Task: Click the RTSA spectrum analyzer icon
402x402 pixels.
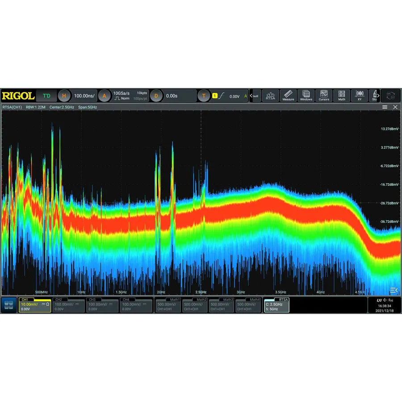Action: click(x=270, y=96)
